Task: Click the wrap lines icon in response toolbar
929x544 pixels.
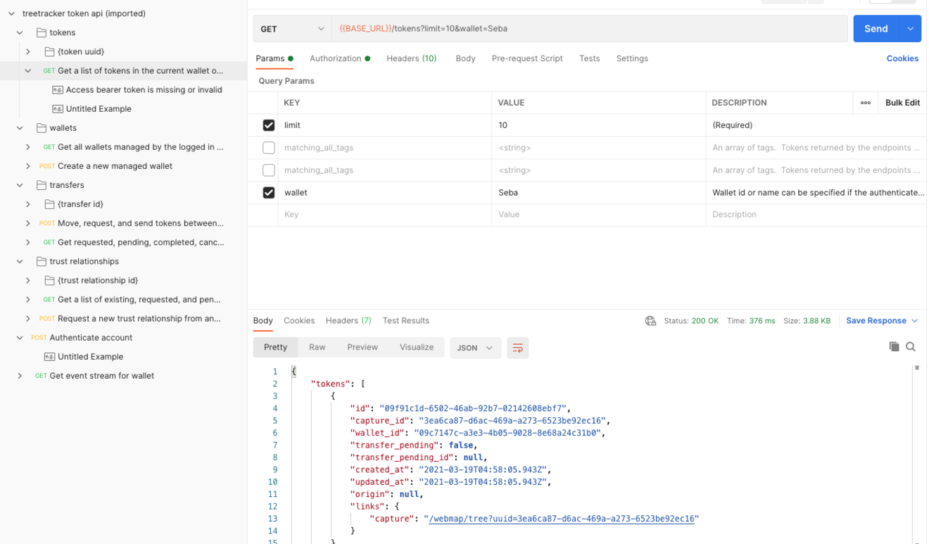Action: [517, 348]
